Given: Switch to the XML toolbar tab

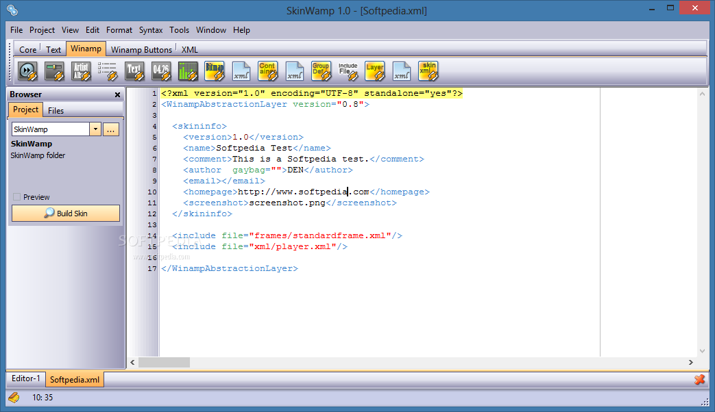Looking at the screenshot, I should pyautogui.click(x=190, y=50).
